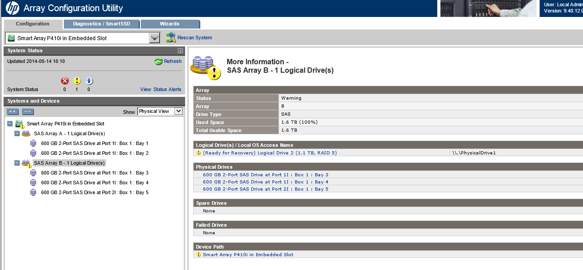The image size is (583, 270).
Task: Collapse the System Status panel
Action: click(180, 51)
